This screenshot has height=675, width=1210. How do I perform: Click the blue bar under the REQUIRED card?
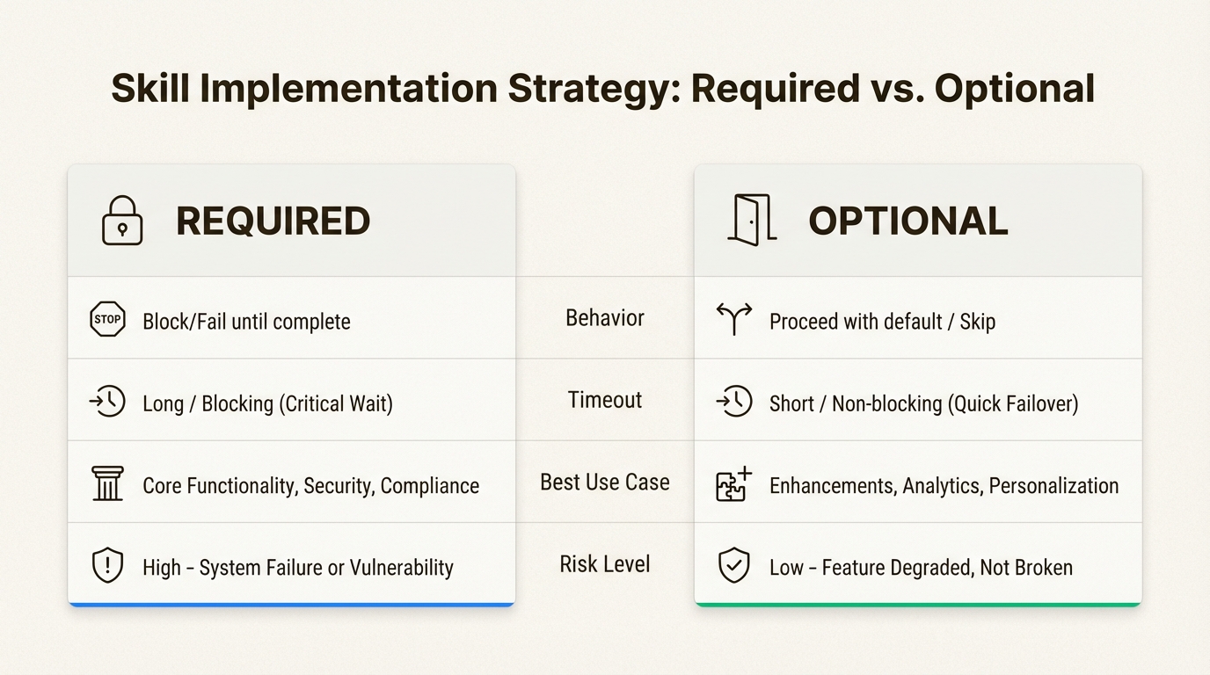(291, 605)
